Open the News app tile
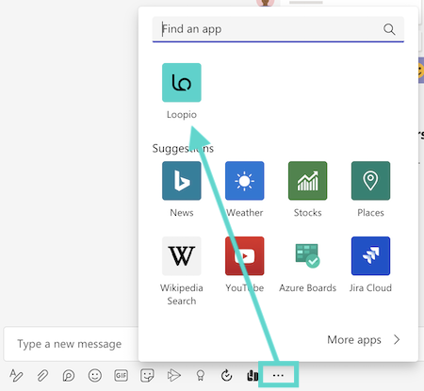This screenshot has height=391, width=424. 182,181
